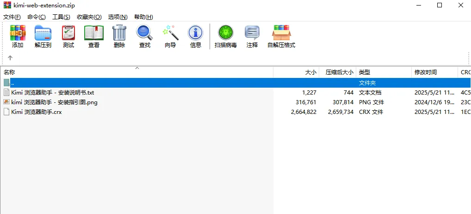Close the WinRAR window
This screenshot has height=214, width=471.
460,5
